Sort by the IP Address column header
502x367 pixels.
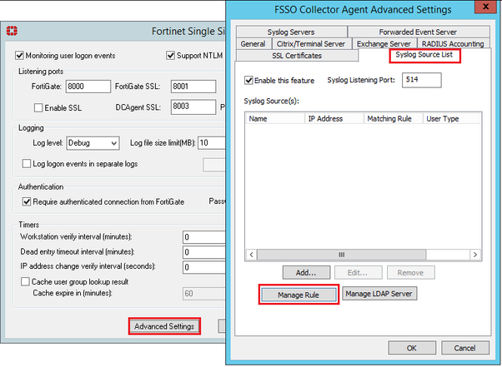(334, 118)
